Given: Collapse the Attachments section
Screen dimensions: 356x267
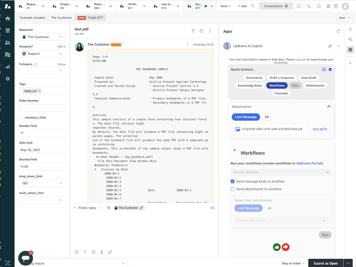Looking at the screenshot, I should tap(329, 106).
